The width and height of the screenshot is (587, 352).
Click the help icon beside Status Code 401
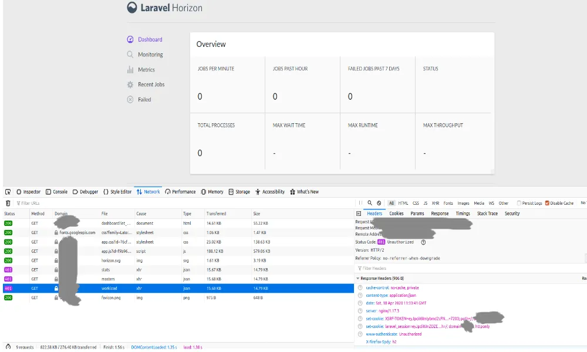(423, 242)
